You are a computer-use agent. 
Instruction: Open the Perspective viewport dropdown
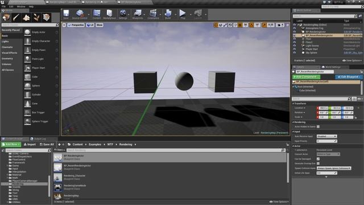pyautogui.click(x=76, y=25)
